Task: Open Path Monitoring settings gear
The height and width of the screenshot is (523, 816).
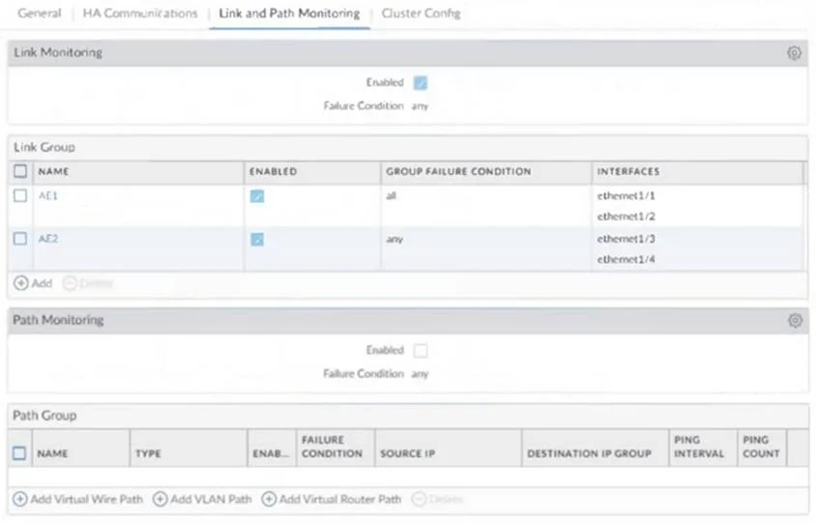Action: [x=795, y=320]
